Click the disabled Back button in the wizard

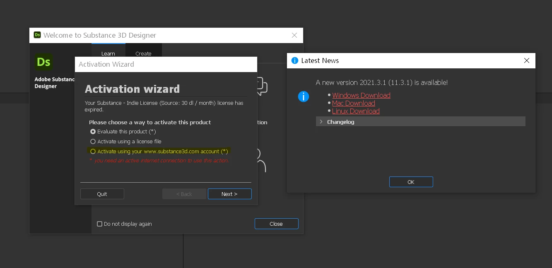point(184,194)
